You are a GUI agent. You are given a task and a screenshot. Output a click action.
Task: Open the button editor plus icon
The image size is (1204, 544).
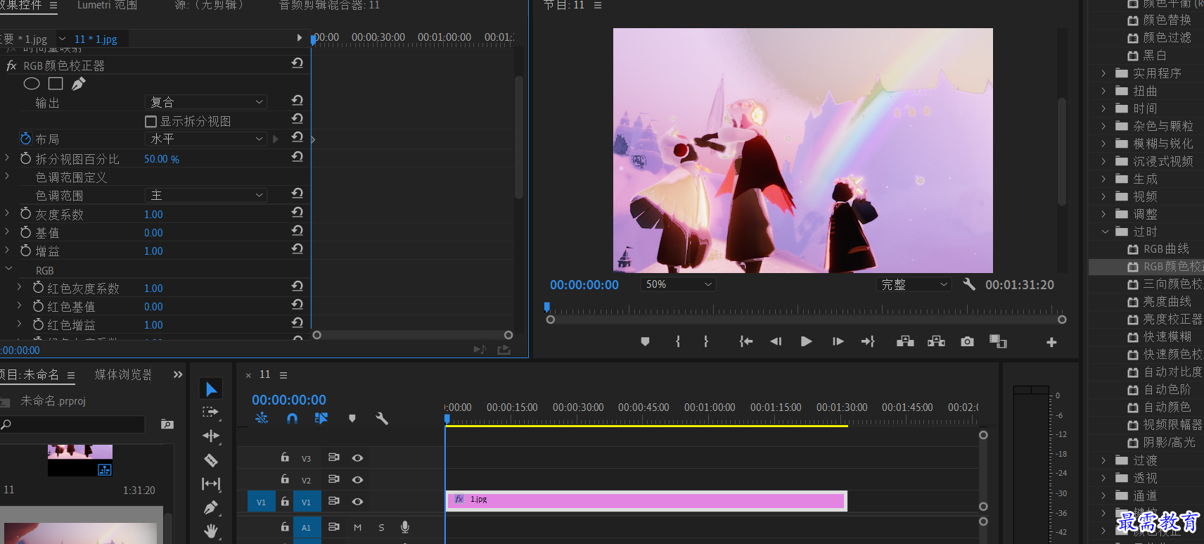tap(1051, 342)
